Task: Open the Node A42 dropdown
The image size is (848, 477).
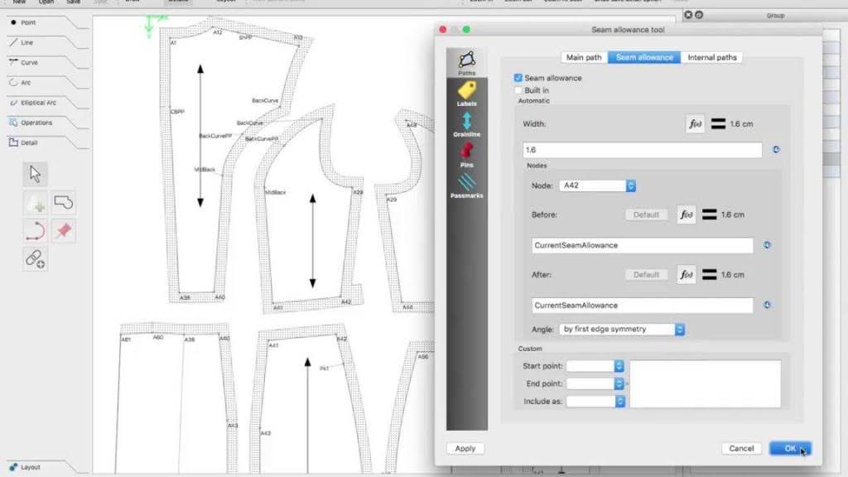Action: point(597,185)
